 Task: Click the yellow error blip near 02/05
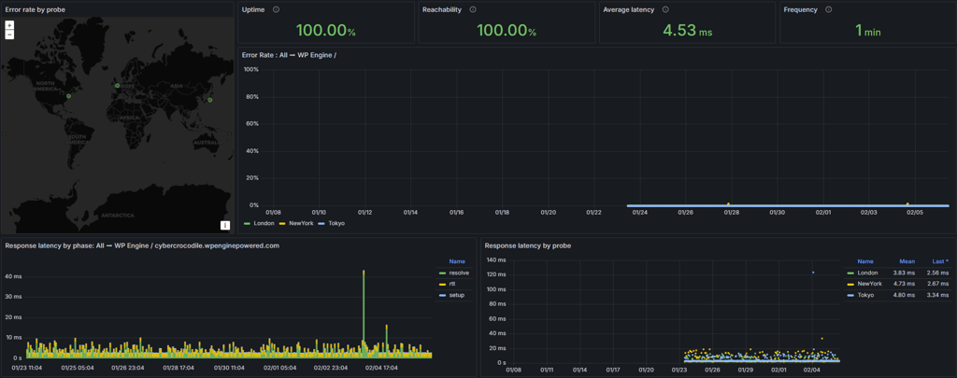coord(907,203)
